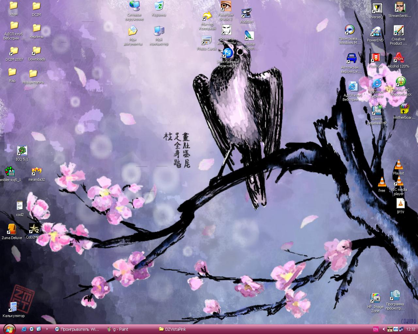Select the Калькулятор shortcut icon
This screenshot has width=418, height=334.
point(13,307)
